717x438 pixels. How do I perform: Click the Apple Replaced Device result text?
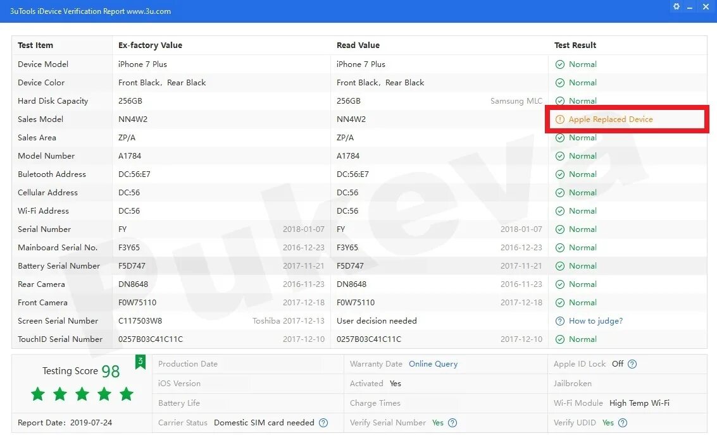coord(611,119)
